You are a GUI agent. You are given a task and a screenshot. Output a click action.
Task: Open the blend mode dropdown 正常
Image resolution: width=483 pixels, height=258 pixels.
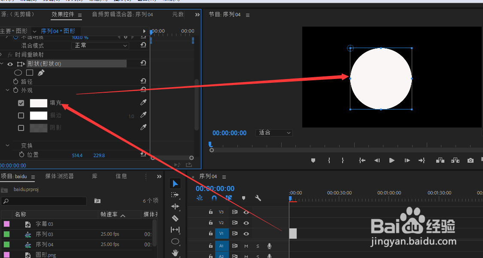coord(100,45)
